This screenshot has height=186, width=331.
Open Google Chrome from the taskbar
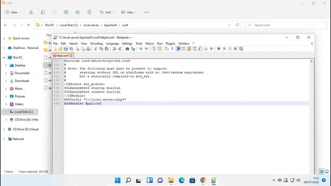point(203,180)
